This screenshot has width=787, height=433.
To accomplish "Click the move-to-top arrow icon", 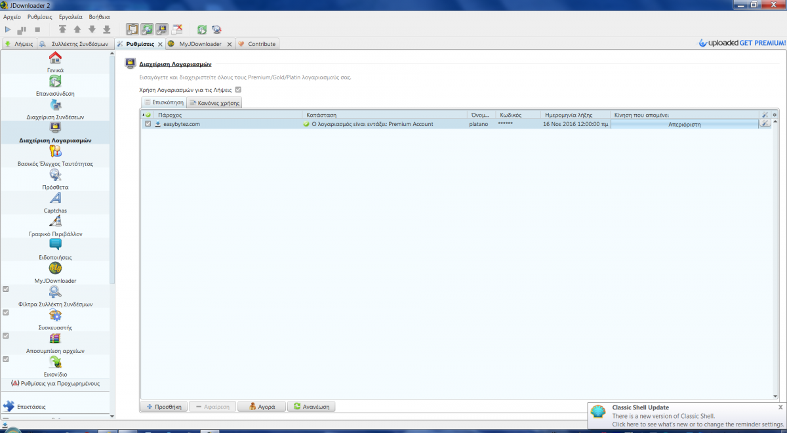I will 62,30.
